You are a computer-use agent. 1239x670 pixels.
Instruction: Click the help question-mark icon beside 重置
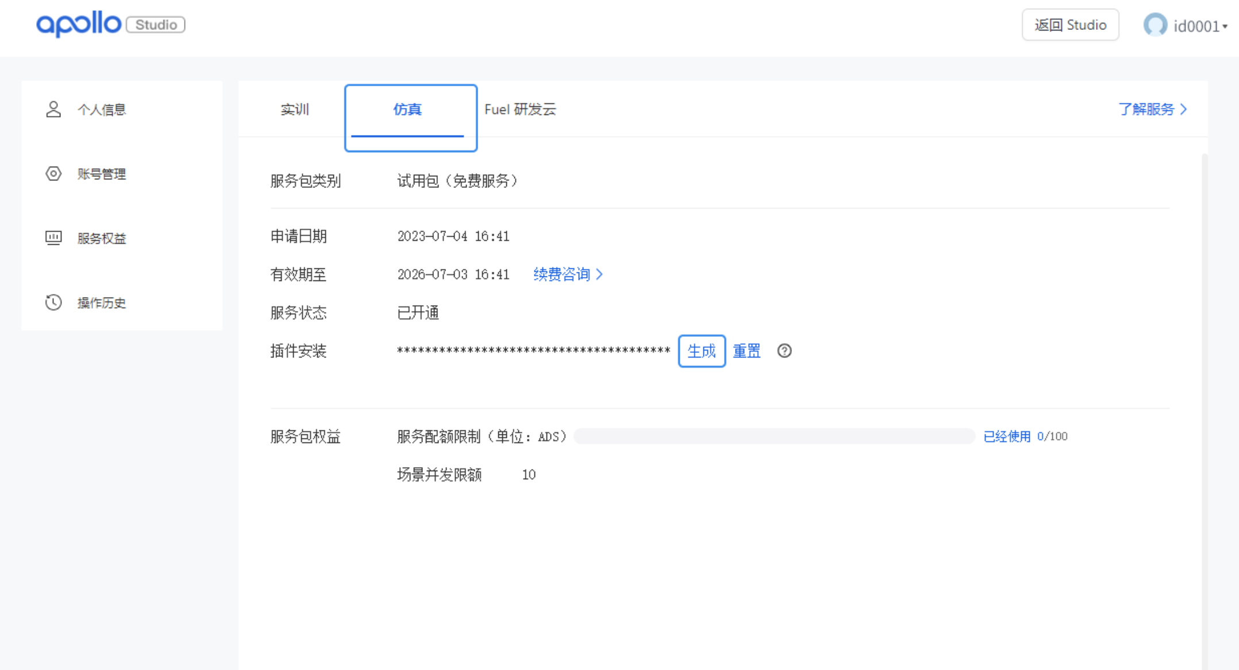coord(785,351)
